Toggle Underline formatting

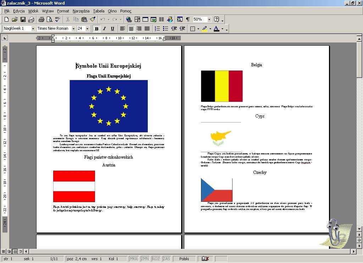(112, 29)
